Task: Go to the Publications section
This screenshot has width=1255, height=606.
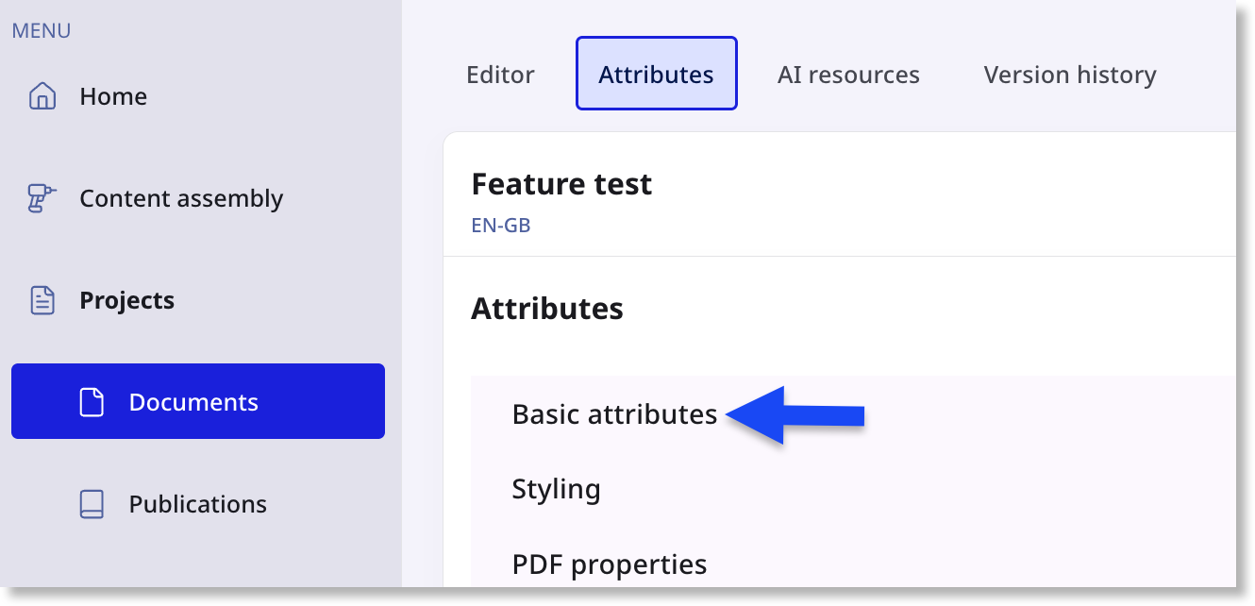Action: (x=198, y=504)
